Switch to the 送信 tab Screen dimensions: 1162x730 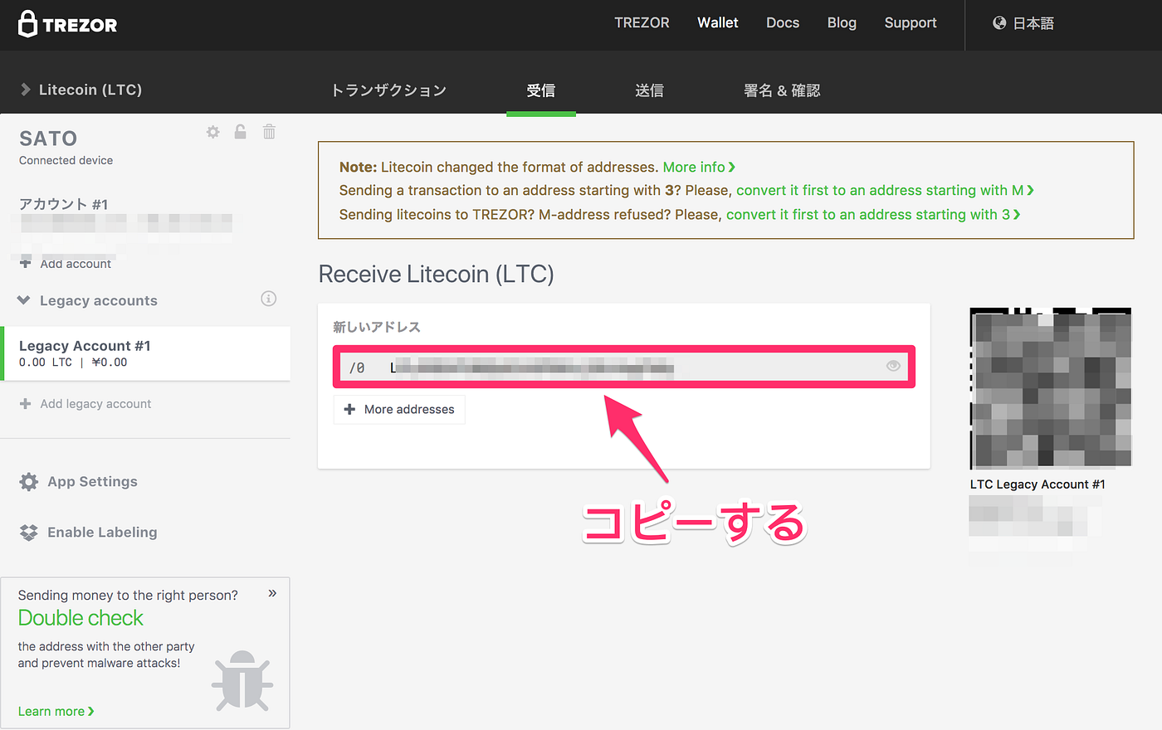click(649, 90)
